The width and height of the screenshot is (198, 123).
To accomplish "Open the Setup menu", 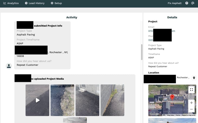I will coord(56,3).
